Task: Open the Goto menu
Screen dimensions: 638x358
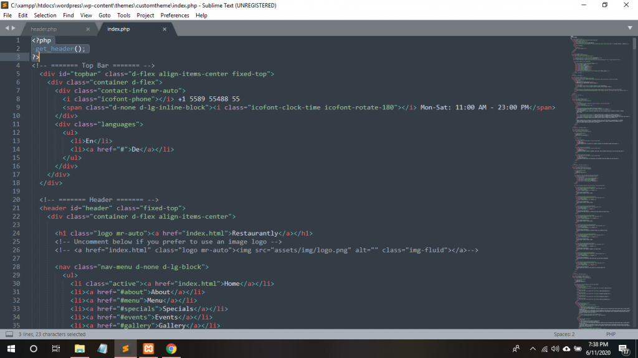Action: click(104, 15)
